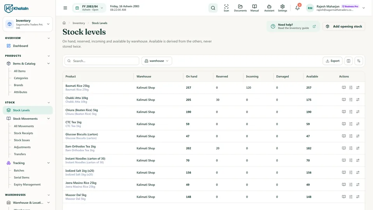Click the On hand column header
This screenshot has width=373, height=210.
(x=192, y=77)
